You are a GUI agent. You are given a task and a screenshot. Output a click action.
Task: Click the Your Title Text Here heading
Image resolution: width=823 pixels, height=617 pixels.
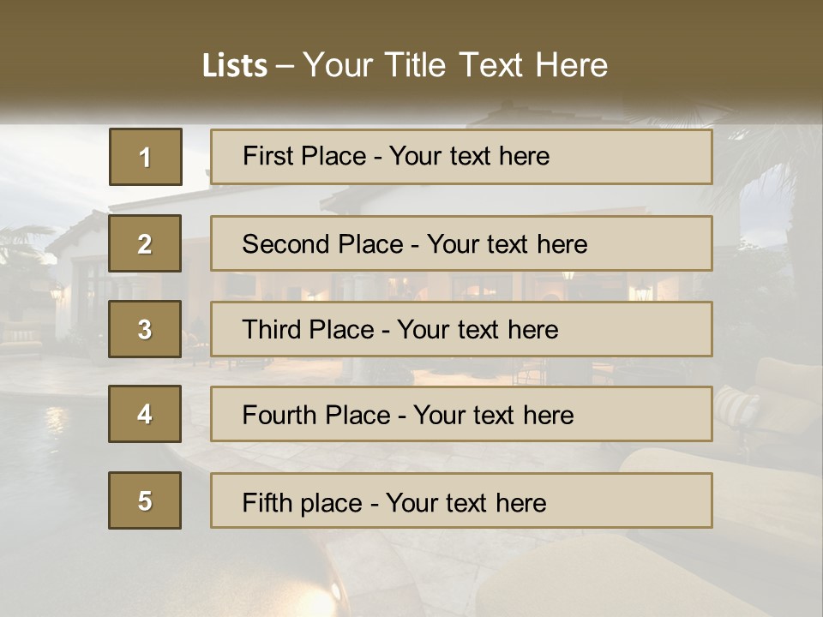coord(455,65)
